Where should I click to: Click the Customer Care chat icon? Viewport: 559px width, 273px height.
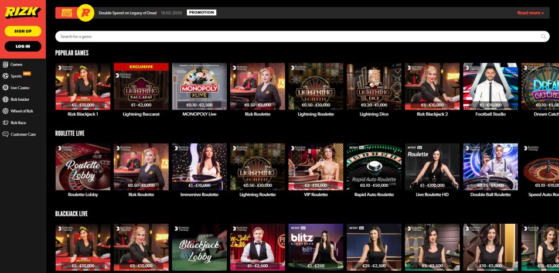(5, 134)
